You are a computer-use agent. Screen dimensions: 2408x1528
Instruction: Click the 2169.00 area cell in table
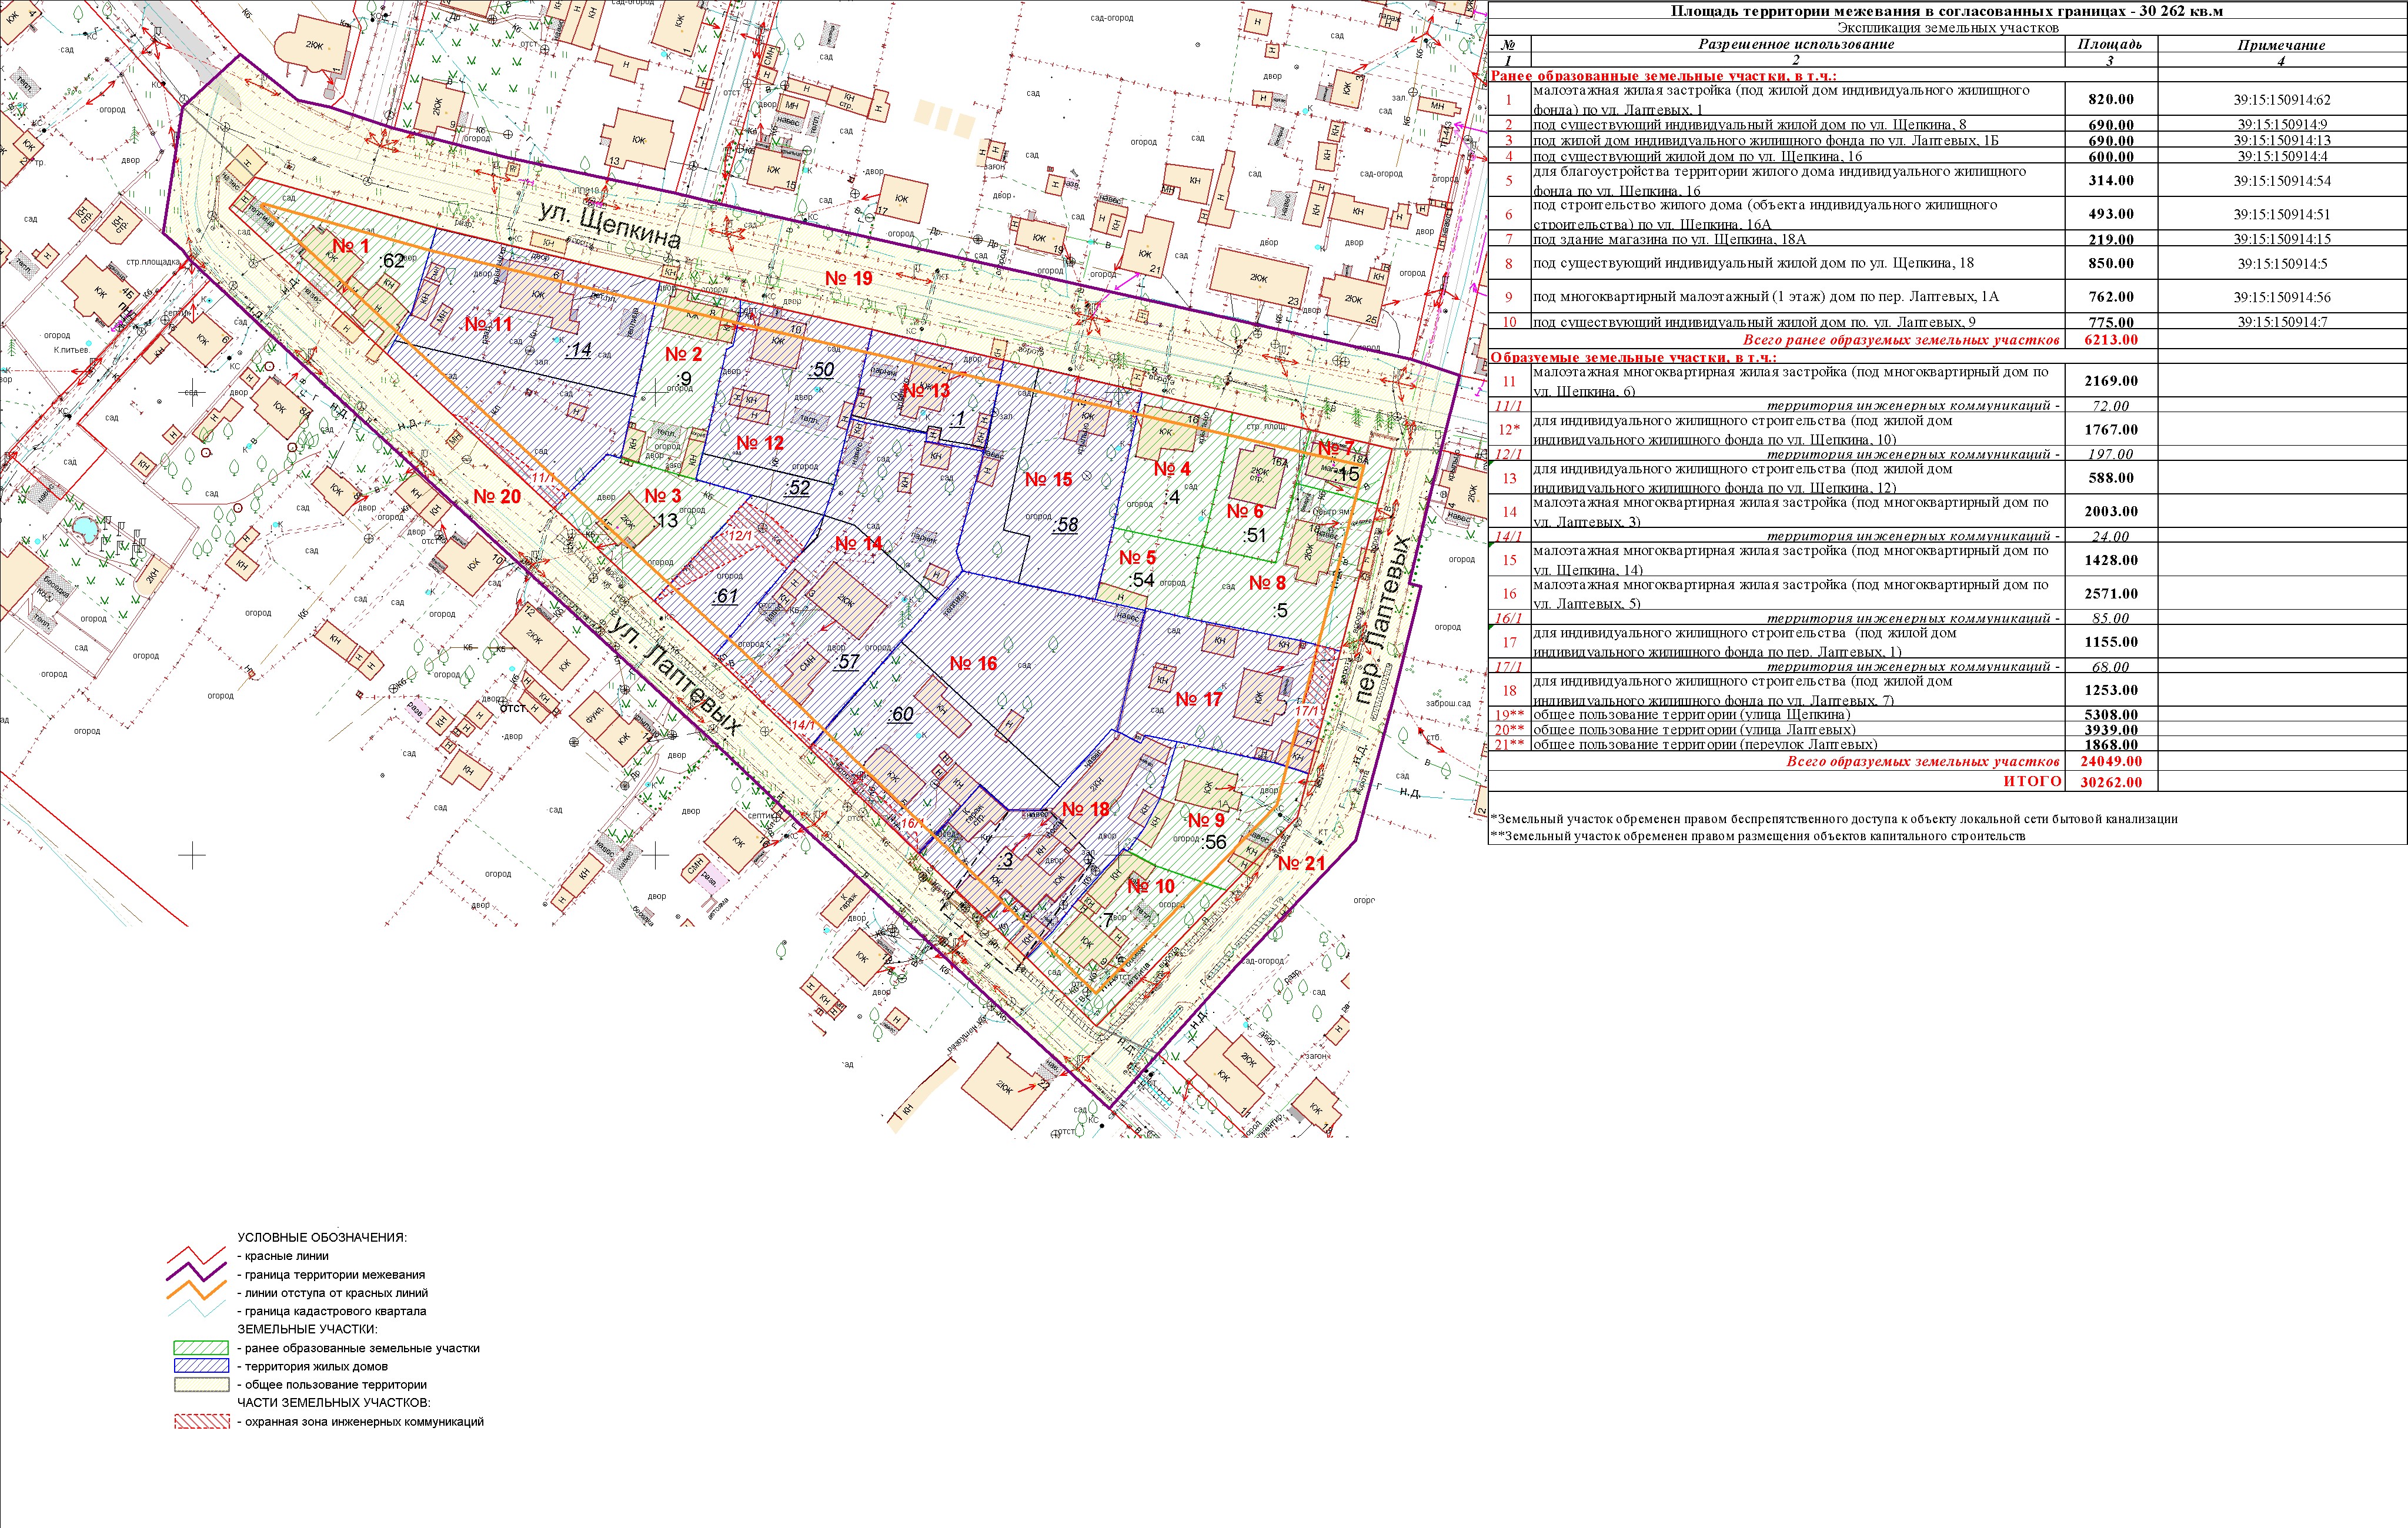coord(2110,381)
